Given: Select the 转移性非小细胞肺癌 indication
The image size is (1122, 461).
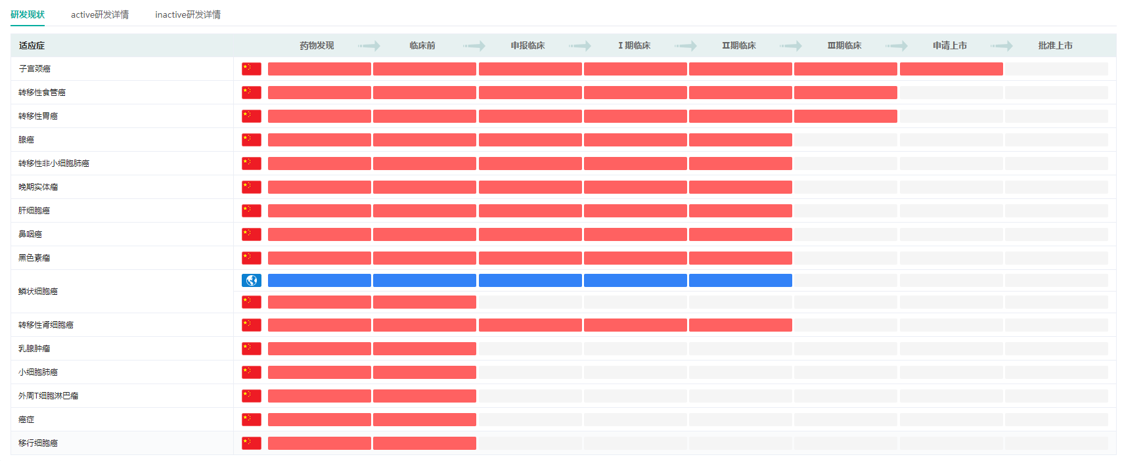Looking at the screenshot, I should (x=54, y=164).
